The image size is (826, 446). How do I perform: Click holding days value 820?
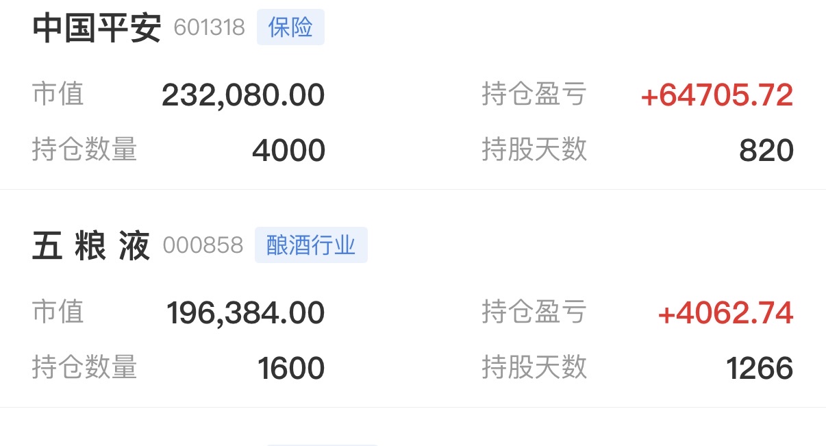coord(766,151)
